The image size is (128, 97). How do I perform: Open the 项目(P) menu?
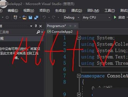click(45, 11)
